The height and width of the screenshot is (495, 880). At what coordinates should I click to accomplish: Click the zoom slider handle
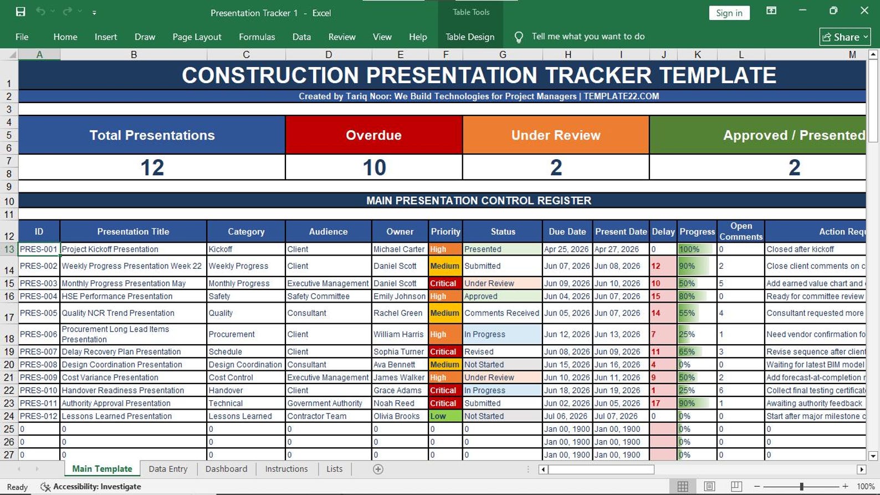tap(801, 487)
